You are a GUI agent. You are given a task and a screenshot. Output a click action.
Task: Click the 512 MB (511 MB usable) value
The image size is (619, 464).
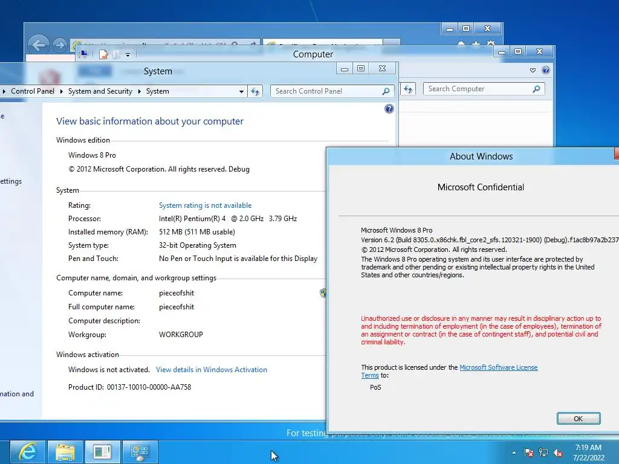197,232
